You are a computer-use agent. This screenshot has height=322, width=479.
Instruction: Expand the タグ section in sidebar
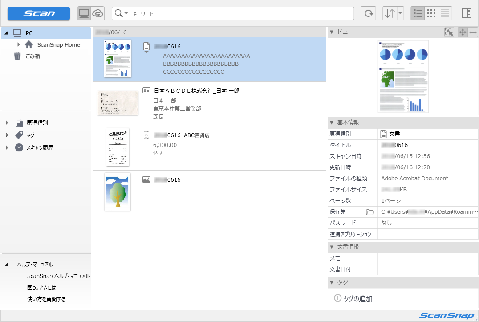pyautogui.click(x=7, y=135)
